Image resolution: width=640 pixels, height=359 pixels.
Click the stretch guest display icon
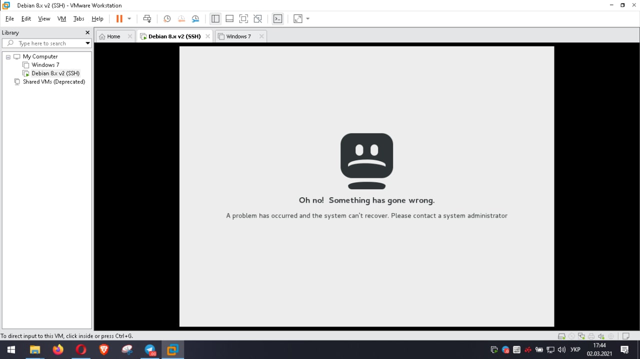tap(297, 19)
